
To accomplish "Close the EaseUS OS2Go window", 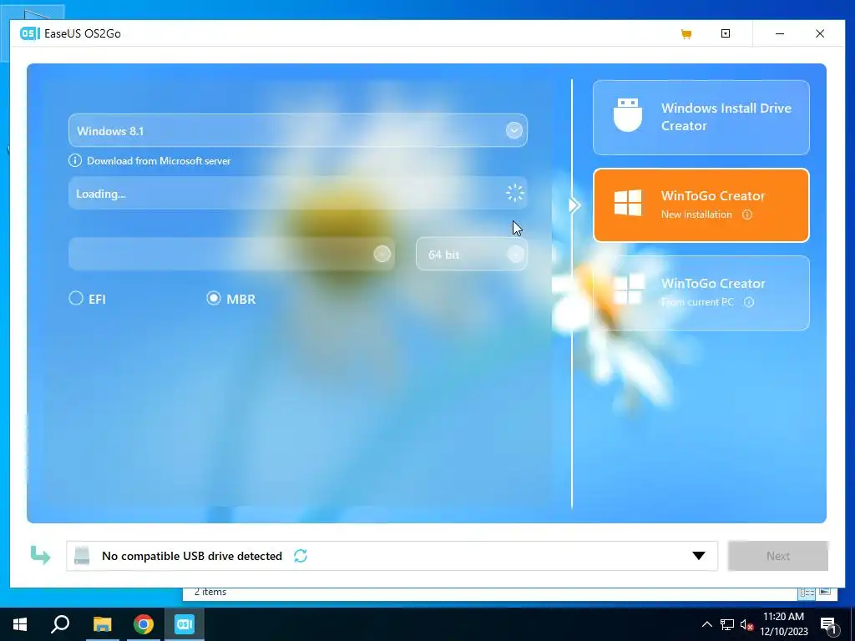I will (x=820, y=33).
